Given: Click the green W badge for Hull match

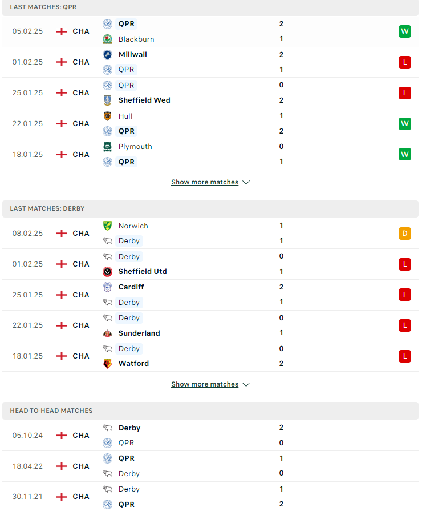Looking at the screenshot, I should (405, 123).
